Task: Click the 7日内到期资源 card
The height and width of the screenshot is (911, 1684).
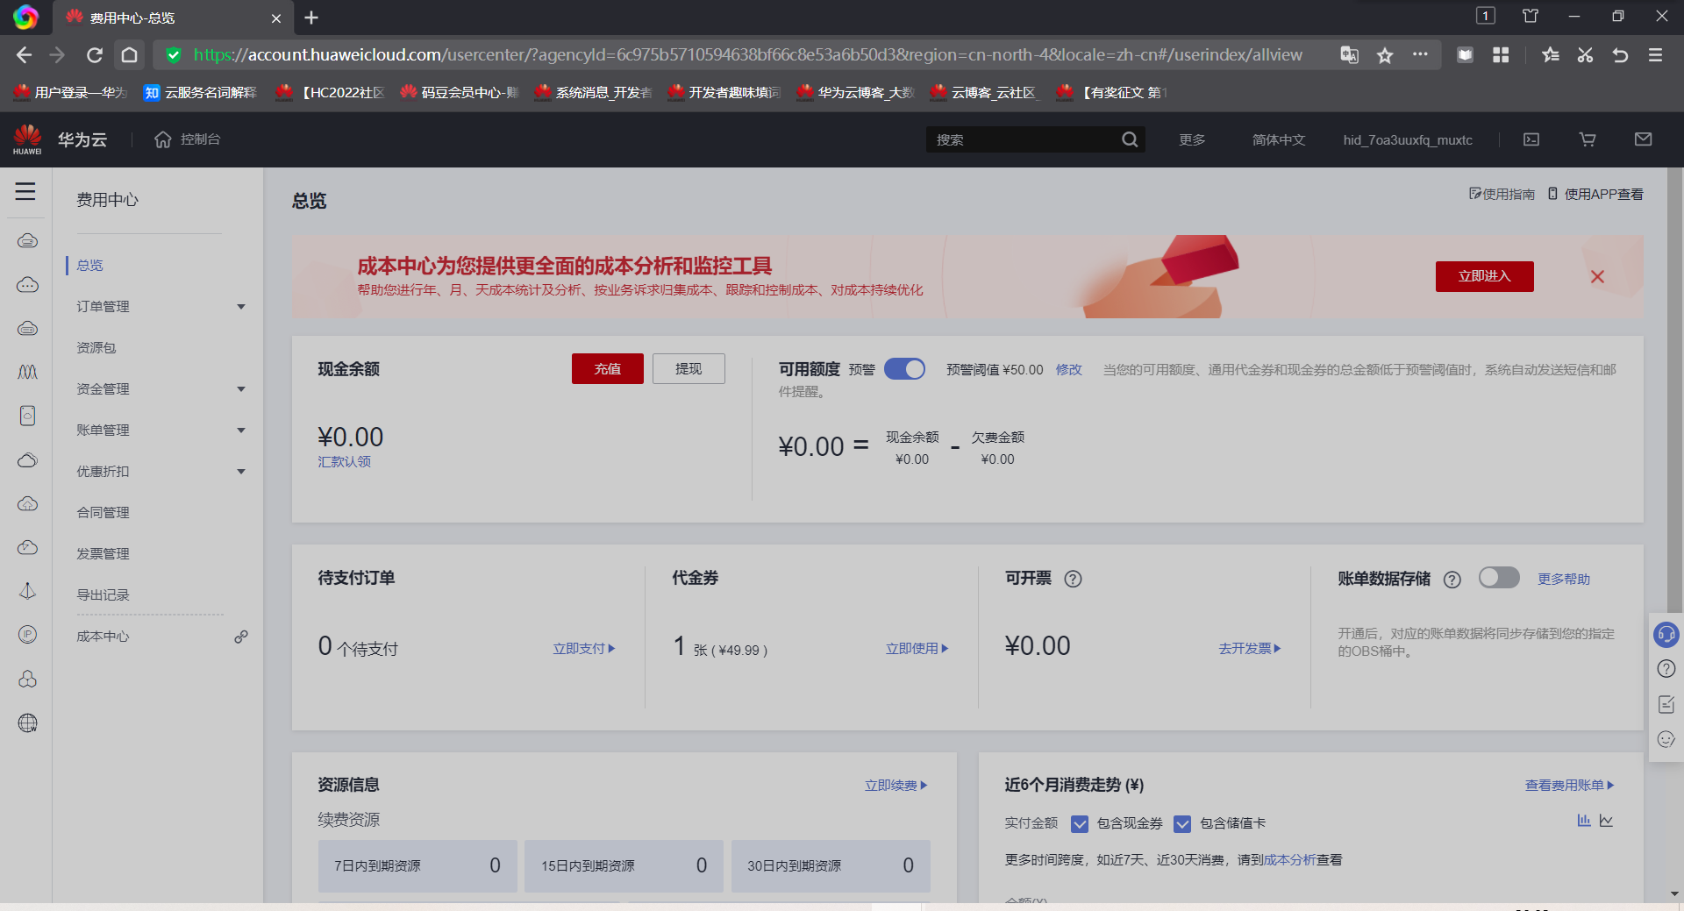Action: pos(417,866)
